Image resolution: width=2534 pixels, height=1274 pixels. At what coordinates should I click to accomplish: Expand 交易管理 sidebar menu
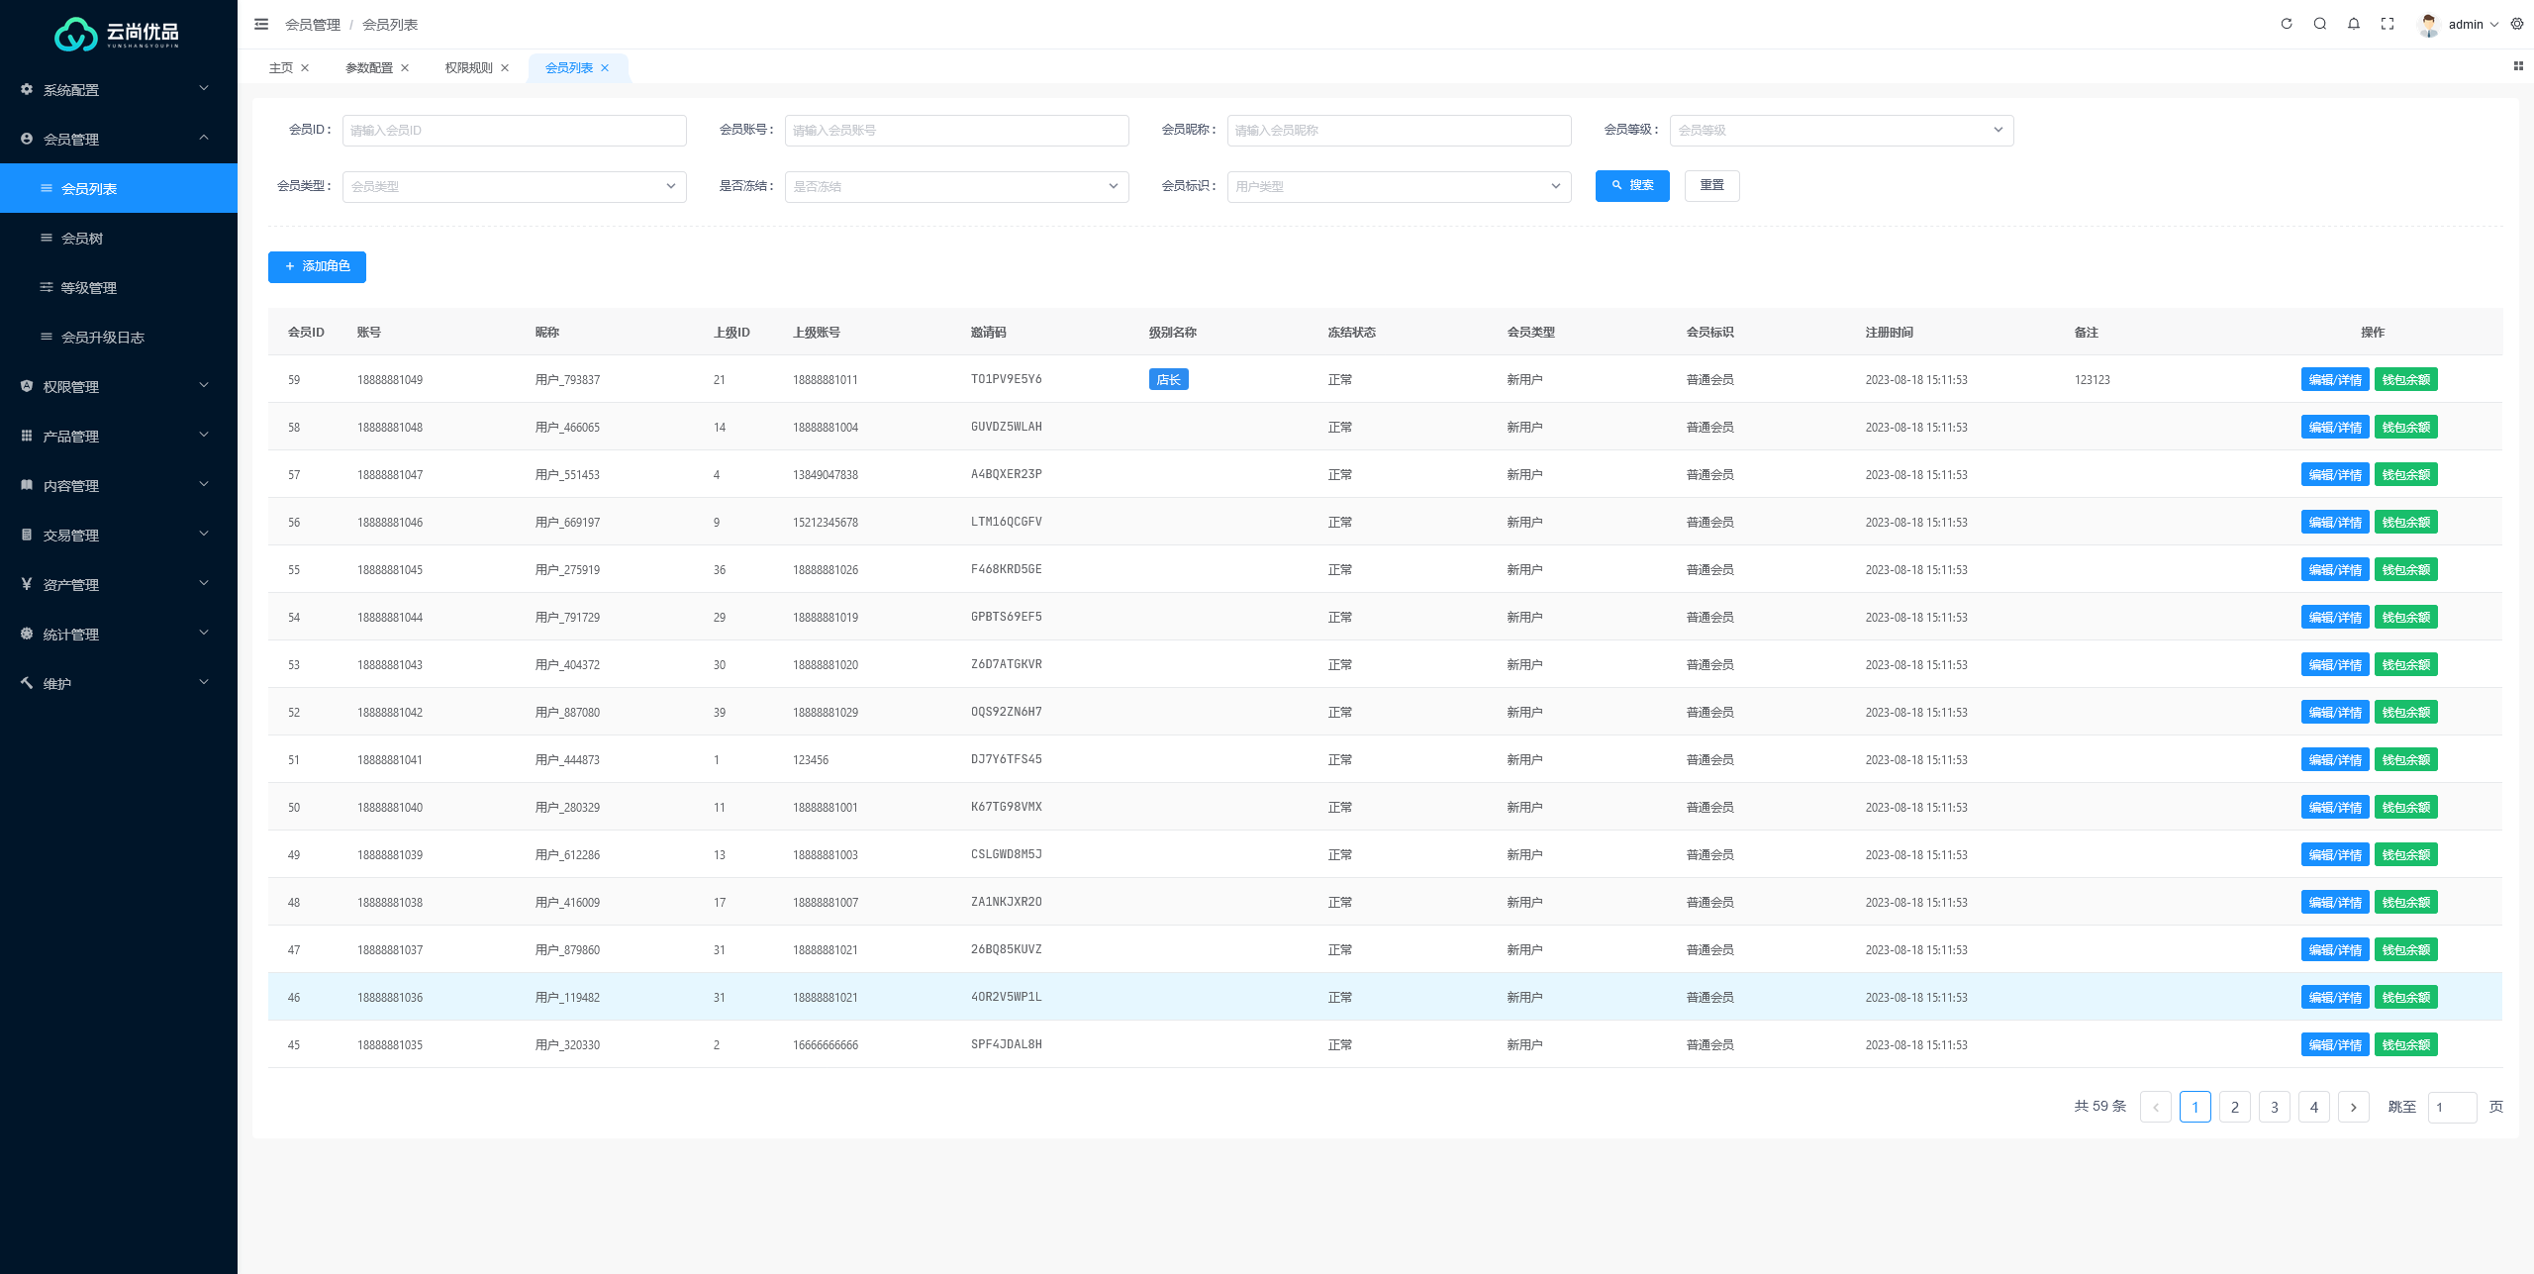(119, 535)
